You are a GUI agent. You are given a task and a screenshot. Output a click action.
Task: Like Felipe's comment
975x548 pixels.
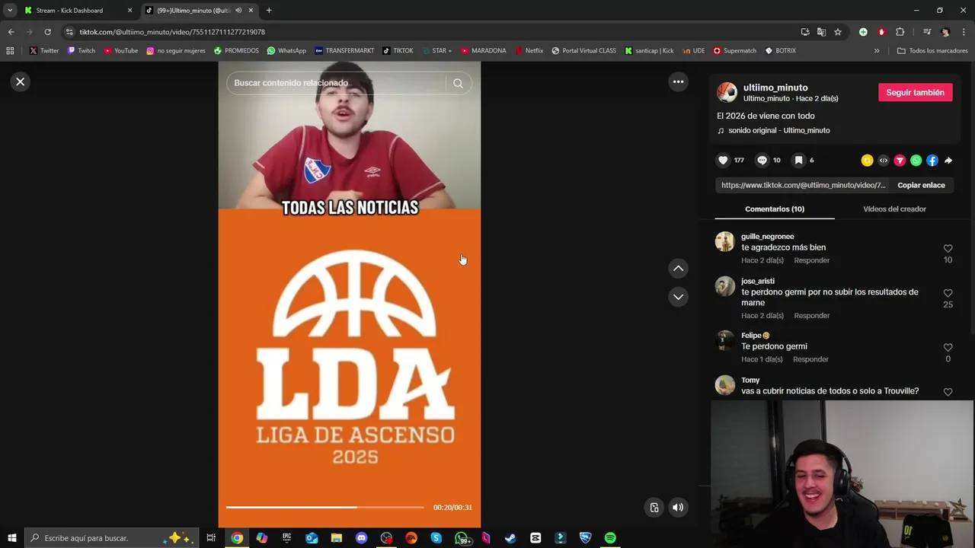[948, 348]
